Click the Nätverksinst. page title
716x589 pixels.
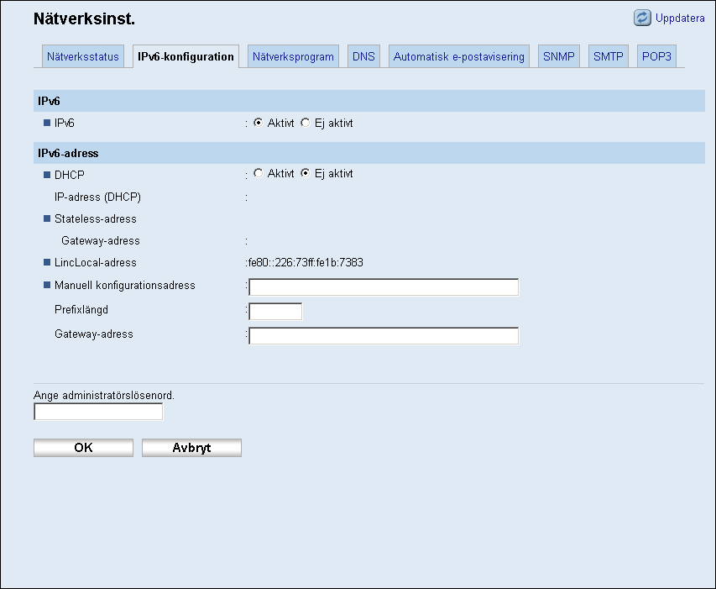click(85, 18)
